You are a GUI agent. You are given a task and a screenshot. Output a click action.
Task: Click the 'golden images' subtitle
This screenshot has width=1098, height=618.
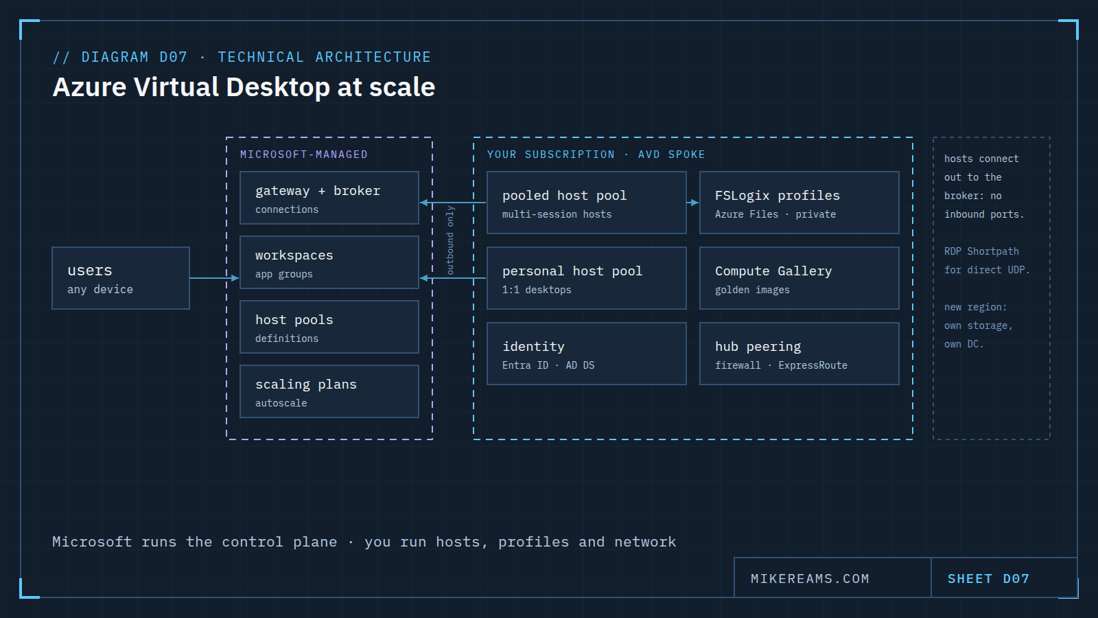752,290
